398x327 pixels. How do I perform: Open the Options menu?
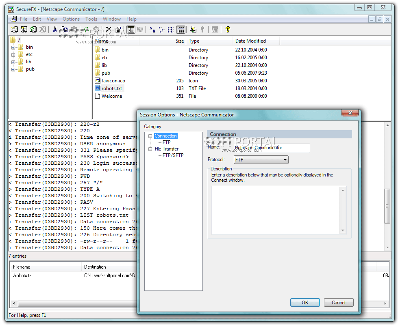(x=71, y=19)
